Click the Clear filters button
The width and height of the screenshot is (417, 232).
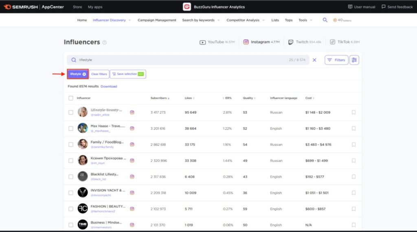click(x=99, y=74)
